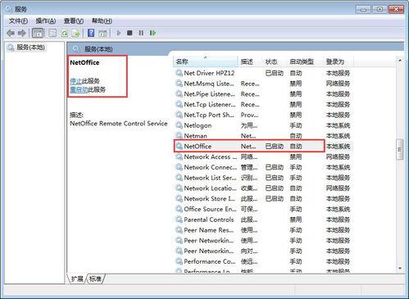Click 已启动 status of Net Driver HPZ12
Screen dimensions: 409x299
pyautogui.click(x=275, y=73)
